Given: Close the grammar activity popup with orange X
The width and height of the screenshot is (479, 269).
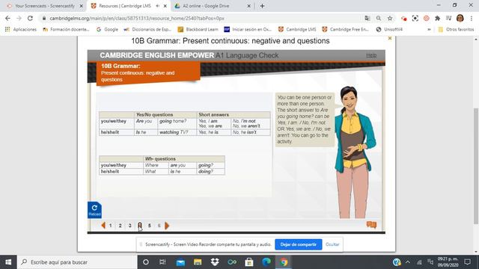Looking at the screenshot, I should (389, 38).
